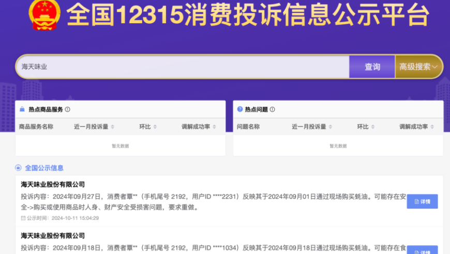
Task: Click 暂无数据 in 热点商品服务 table
Action: click(x=120, y=146)
